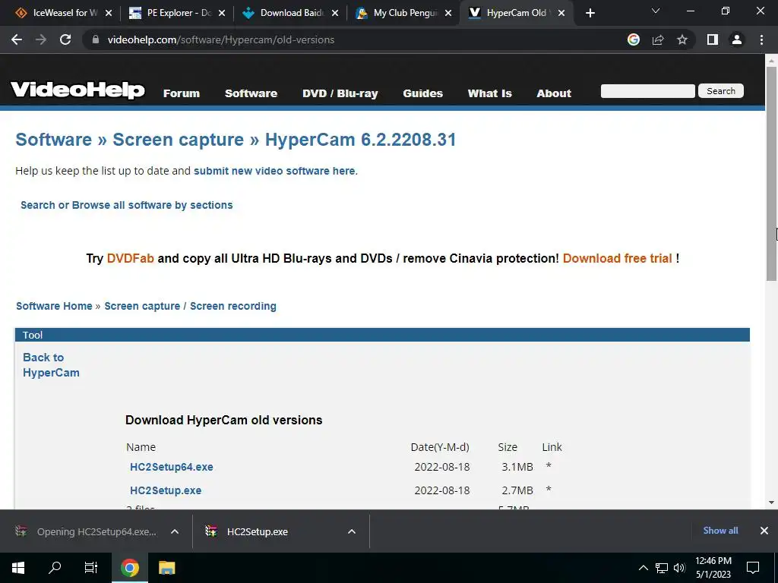View site info via the padlock icon
This screenshot has width=778, height=583.
(95, 39)
